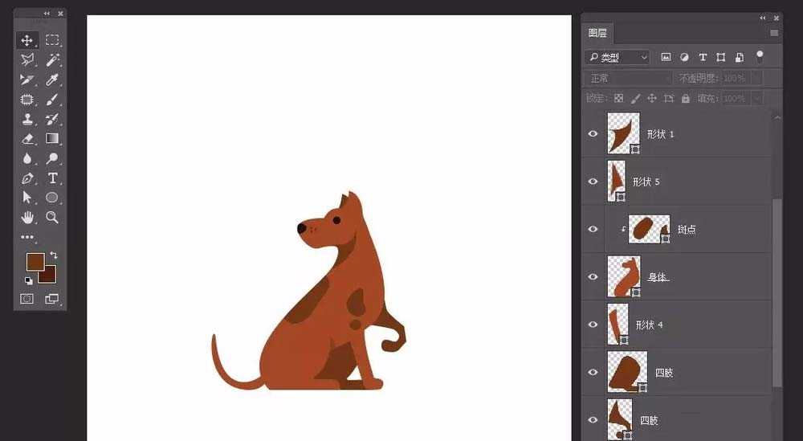Select the Ellipse shape tool

(x=52, y=197)
